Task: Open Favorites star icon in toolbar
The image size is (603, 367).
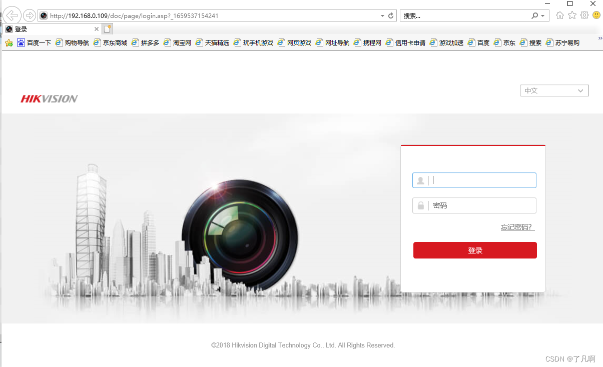Action: 572,15
